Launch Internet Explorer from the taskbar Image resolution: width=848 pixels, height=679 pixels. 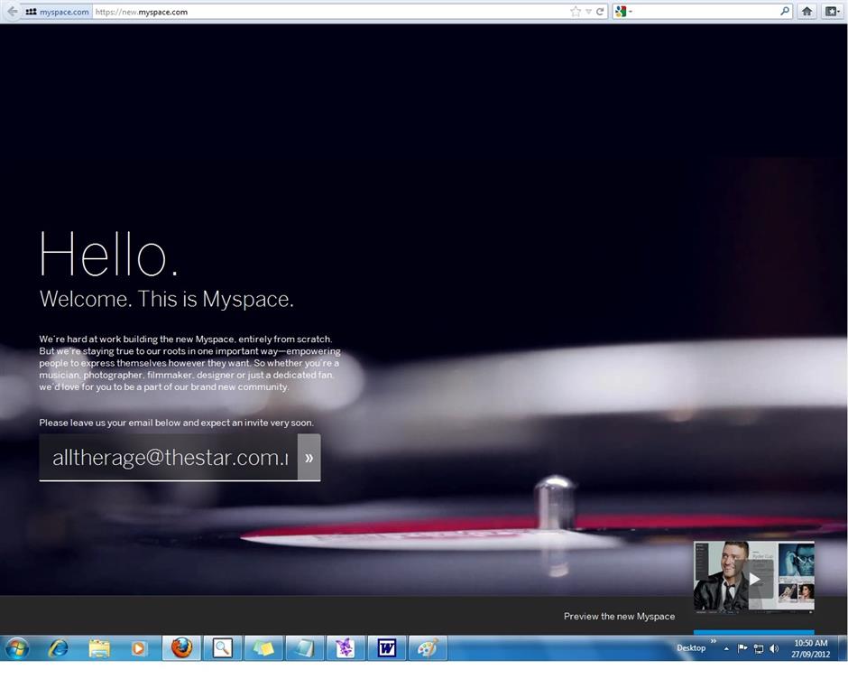coord(59,648)
